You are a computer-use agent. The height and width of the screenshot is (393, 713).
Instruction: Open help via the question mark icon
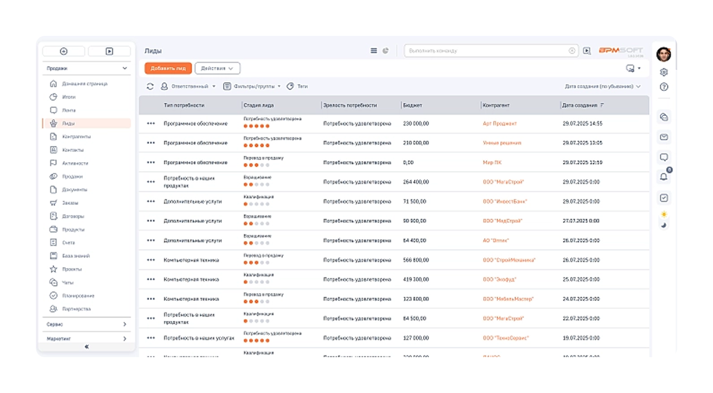tap(664, 87)
